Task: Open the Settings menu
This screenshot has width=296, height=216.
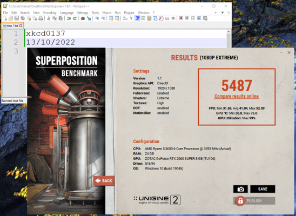Action: click(83, 12)
